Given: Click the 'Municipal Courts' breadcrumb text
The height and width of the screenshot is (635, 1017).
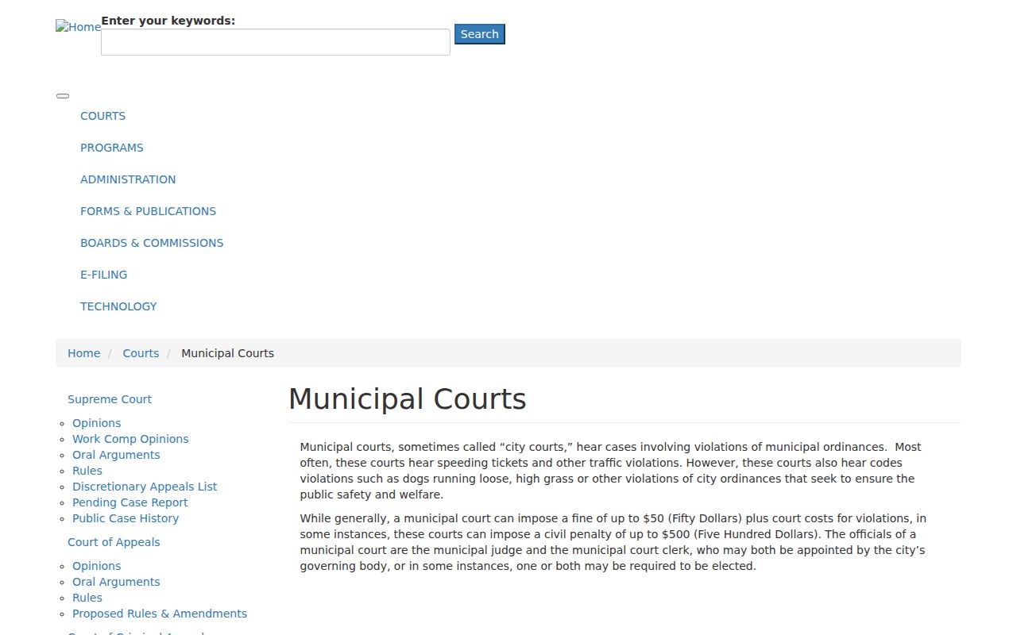Looking at the screenshot, I should coord(227,353).
